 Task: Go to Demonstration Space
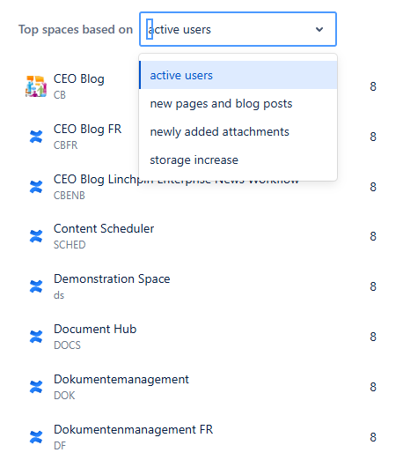click(112, 279)
